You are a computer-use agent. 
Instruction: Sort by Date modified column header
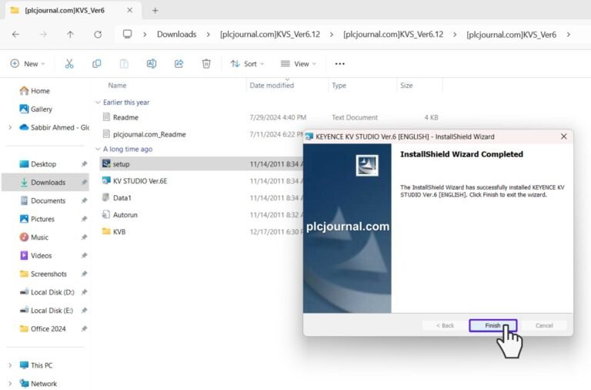272,86
